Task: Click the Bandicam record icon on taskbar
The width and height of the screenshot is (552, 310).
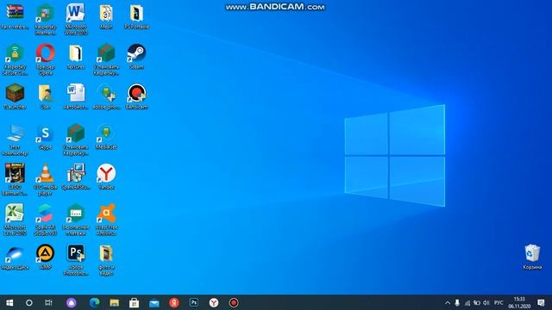Action: point(234,302)
